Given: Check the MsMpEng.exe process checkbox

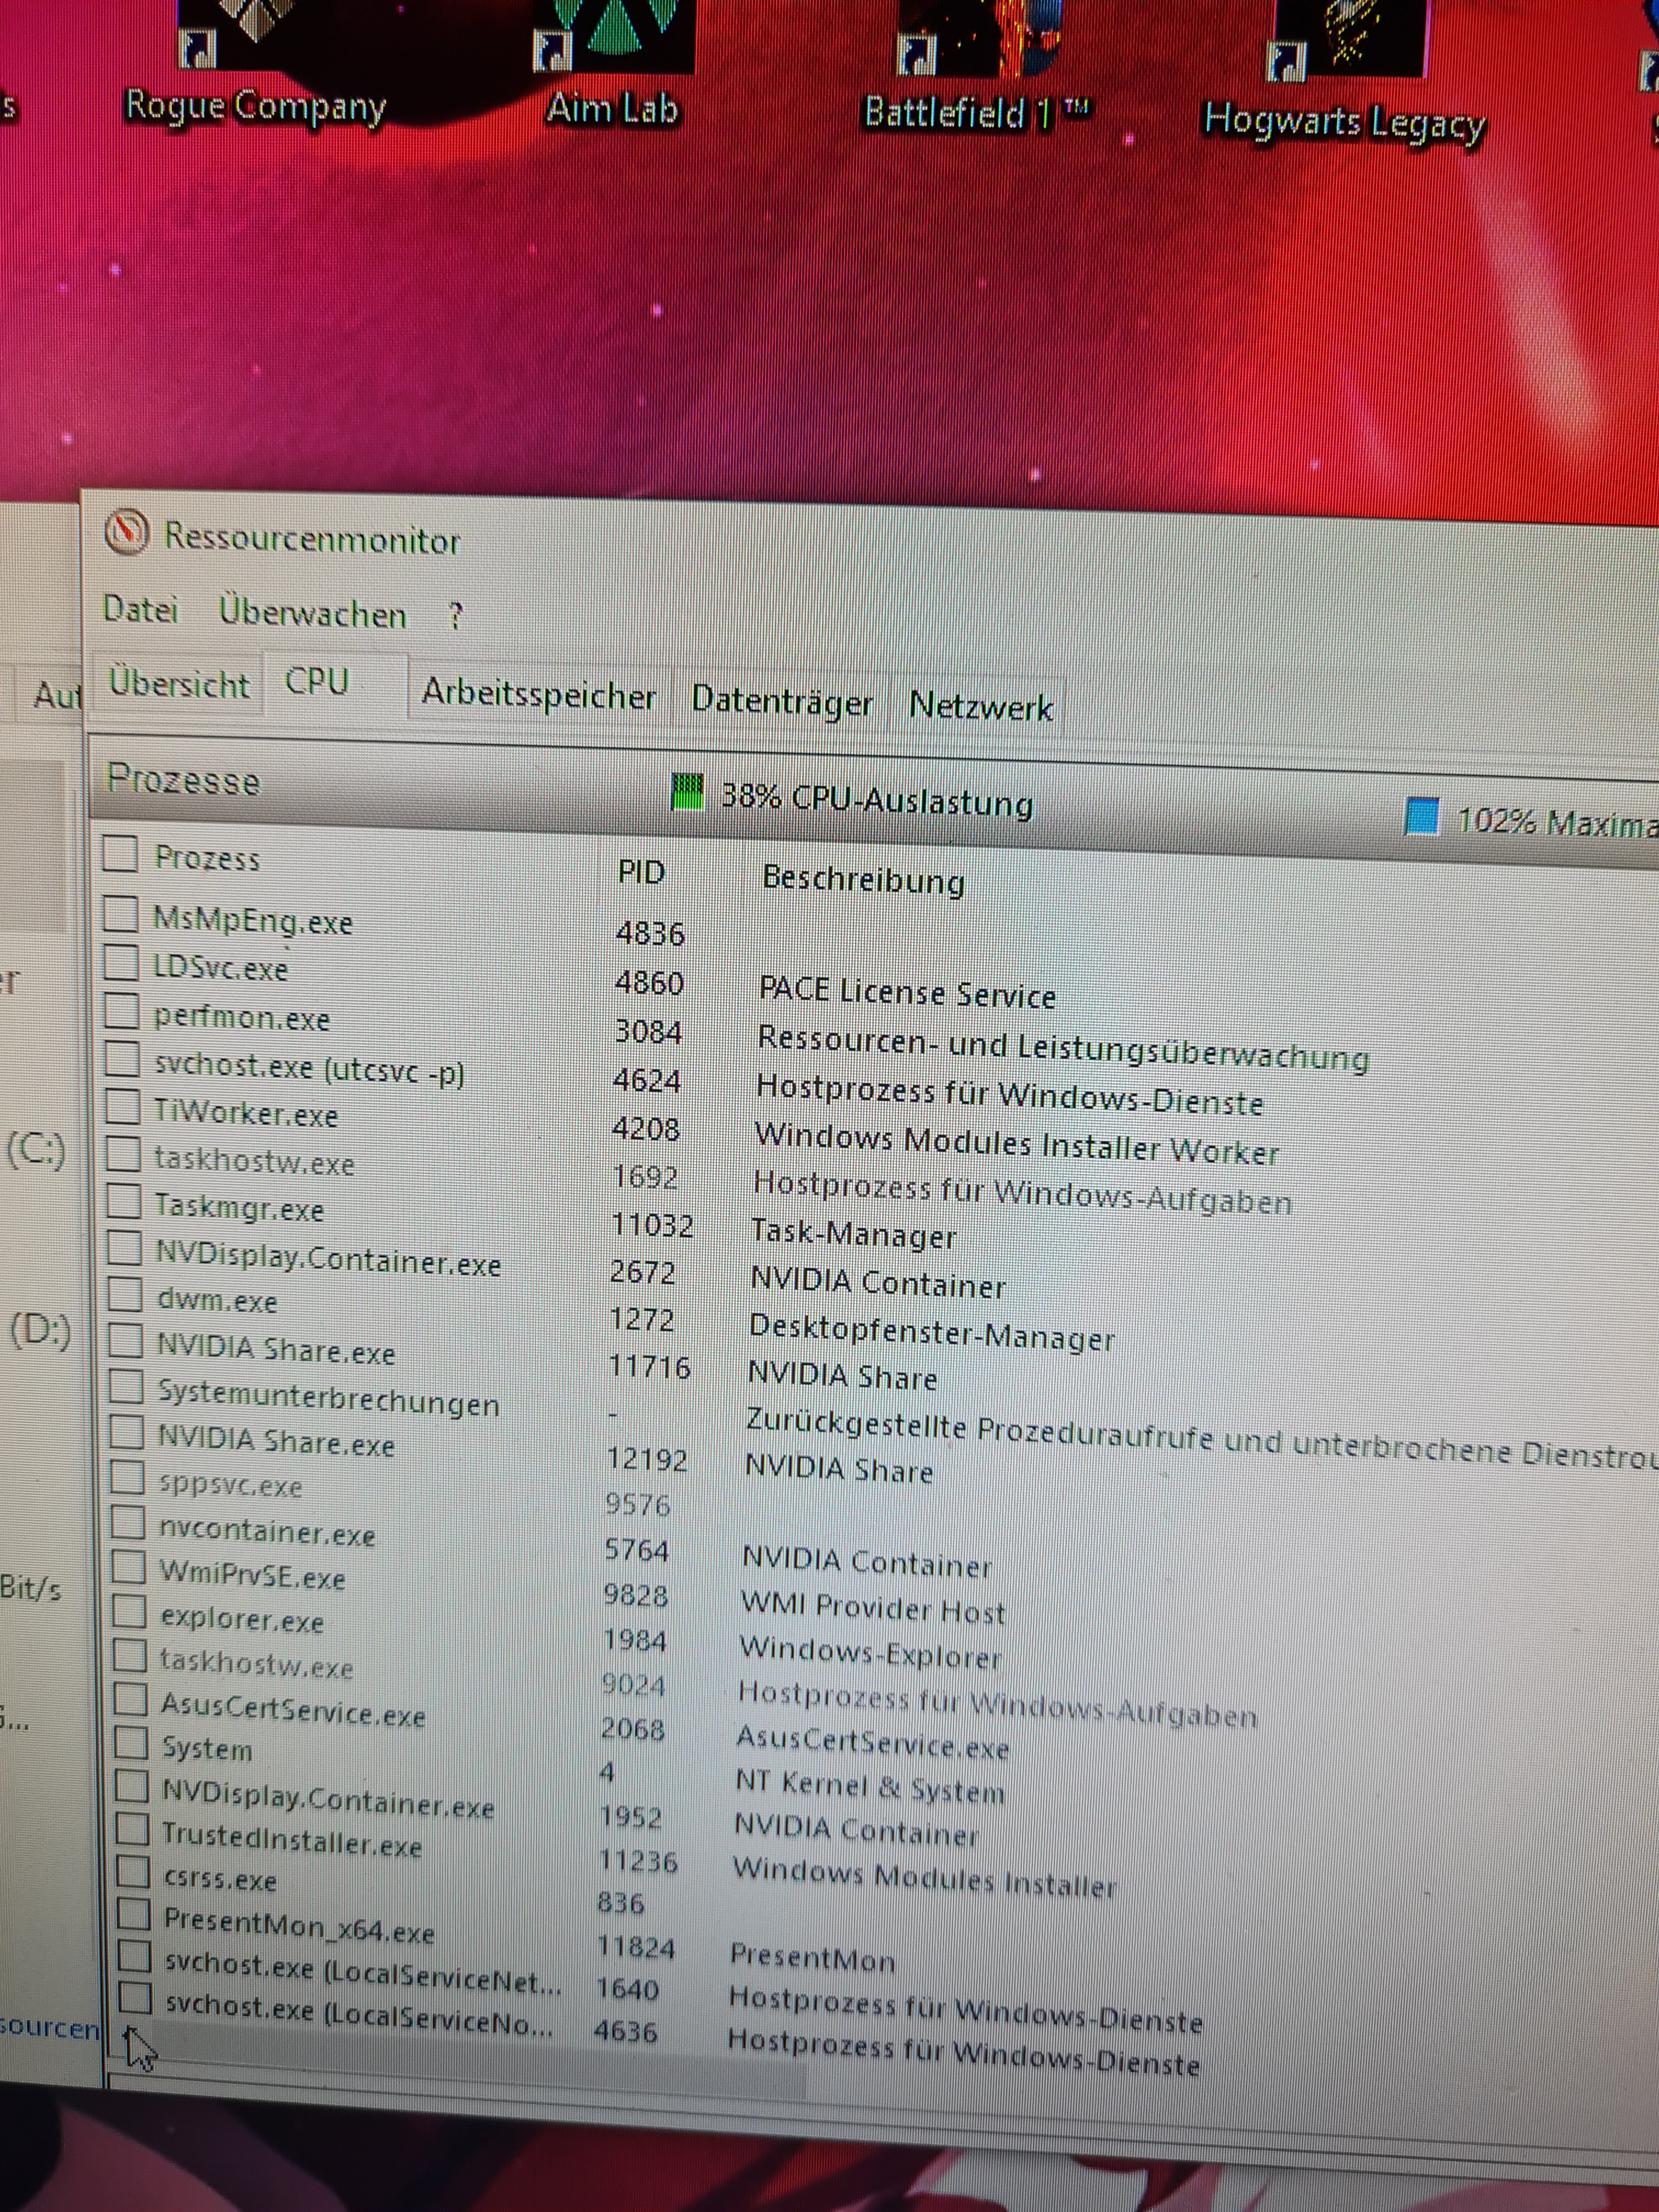Looking at the screenshot, I should click(x=120, y=913).
